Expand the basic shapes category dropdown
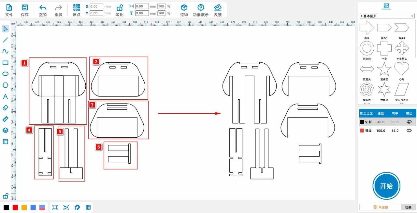The height and width of the screenshot is (213, 417). 387,16
